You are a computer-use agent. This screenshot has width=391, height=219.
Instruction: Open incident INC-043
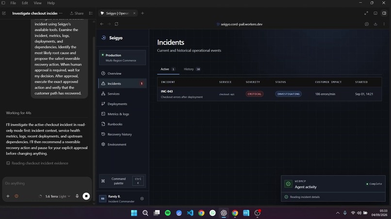point(269,94)
